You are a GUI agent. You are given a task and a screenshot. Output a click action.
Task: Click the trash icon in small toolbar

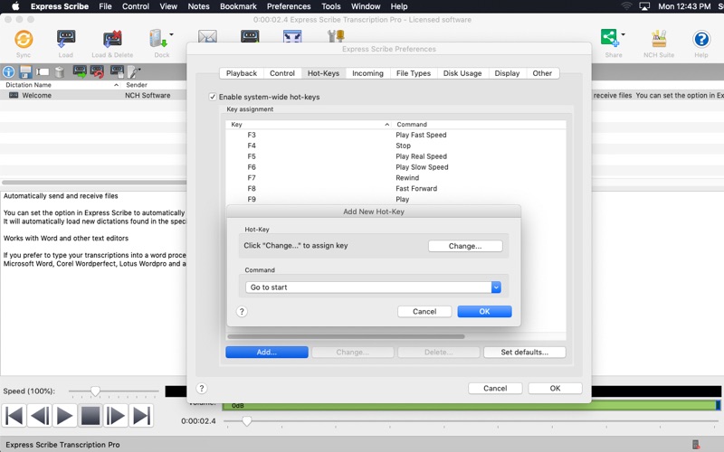(57, 71)
